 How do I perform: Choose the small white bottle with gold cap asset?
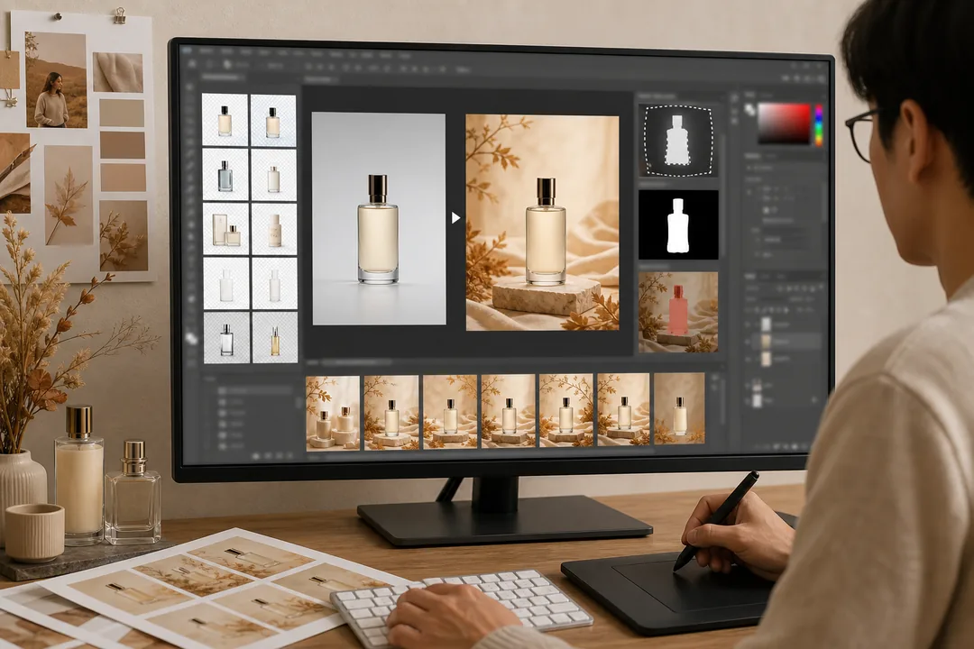(274, 175)
